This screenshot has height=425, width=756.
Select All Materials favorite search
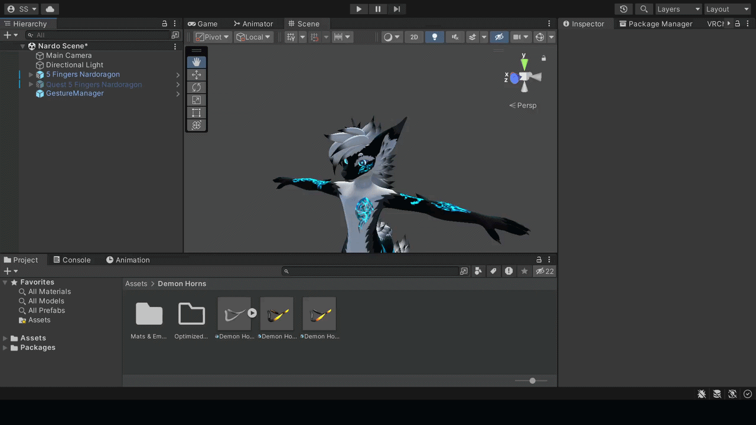[50, 292]
